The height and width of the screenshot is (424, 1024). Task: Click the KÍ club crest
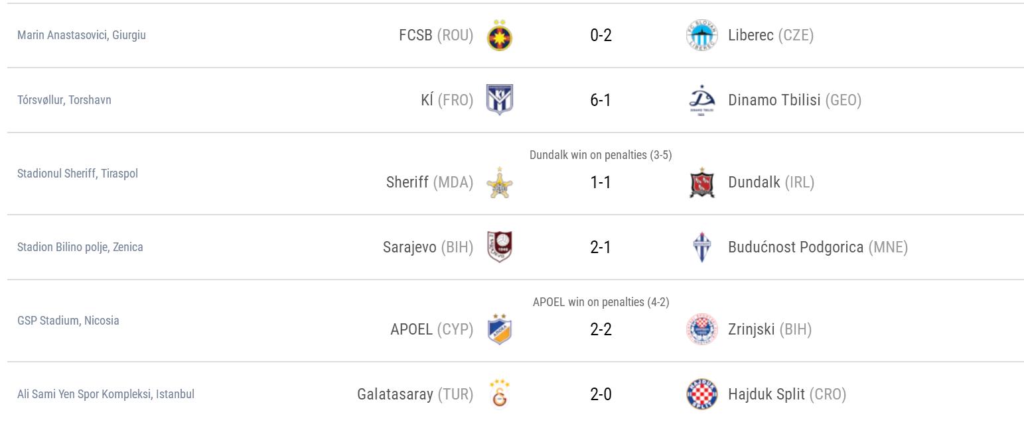point(499,100)
